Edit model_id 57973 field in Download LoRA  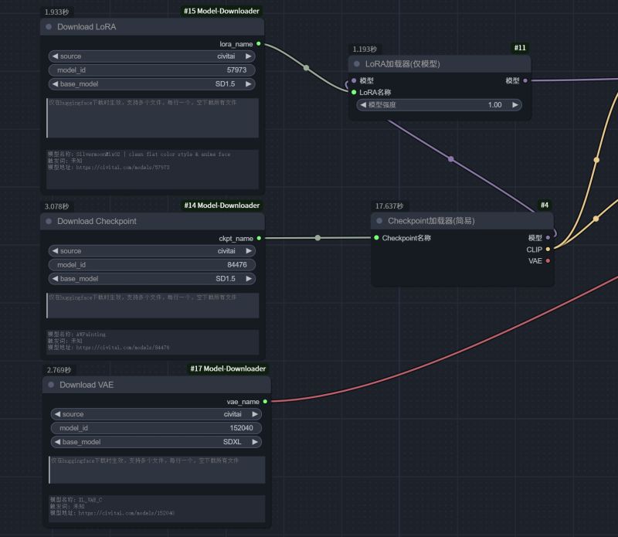coord(151,70)
